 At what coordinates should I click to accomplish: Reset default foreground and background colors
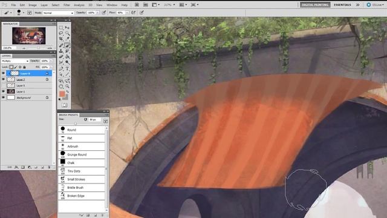coord(60,99)
